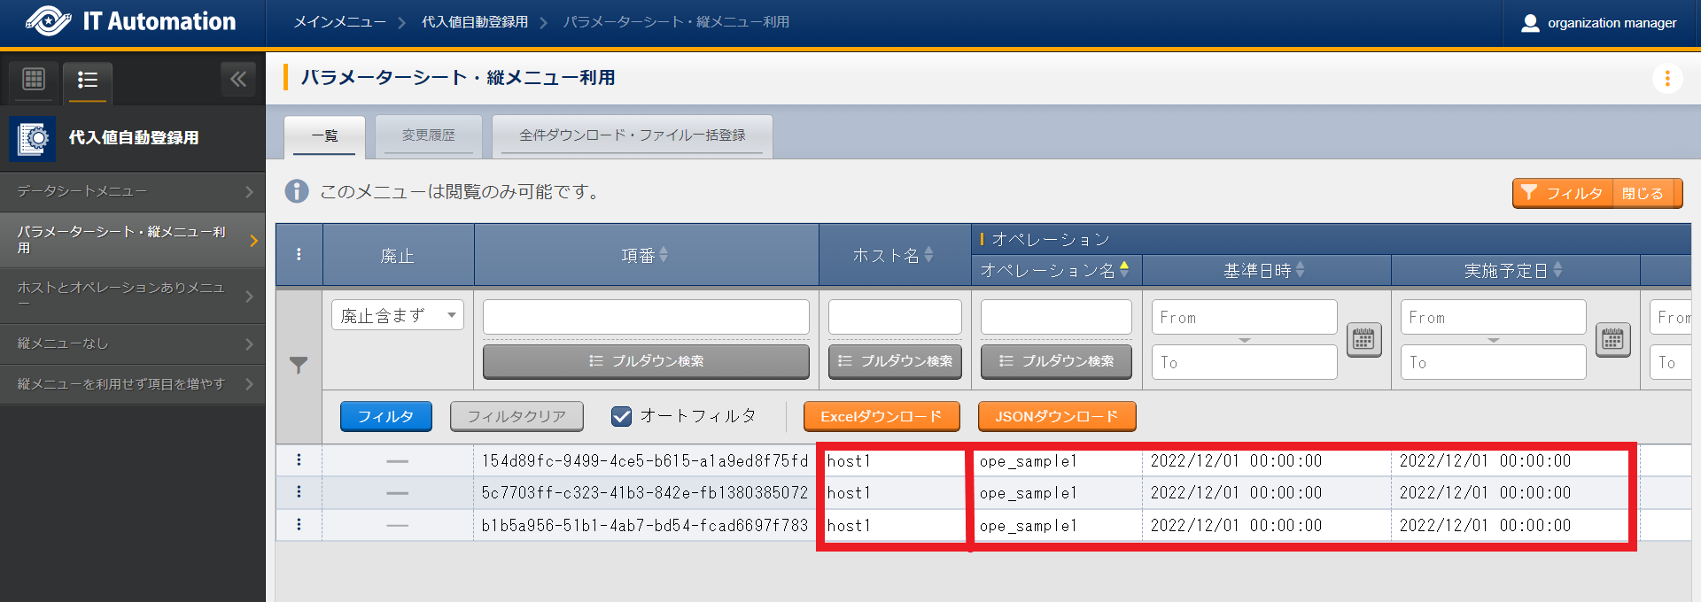Click the ホスト名 filter text field

coord(895,317)
